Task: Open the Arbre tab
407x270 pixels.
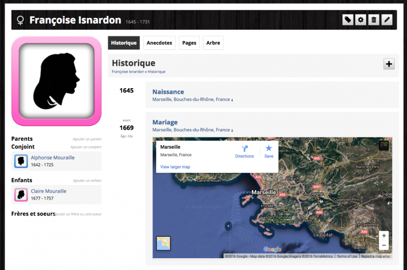Action: click(213, 43)
